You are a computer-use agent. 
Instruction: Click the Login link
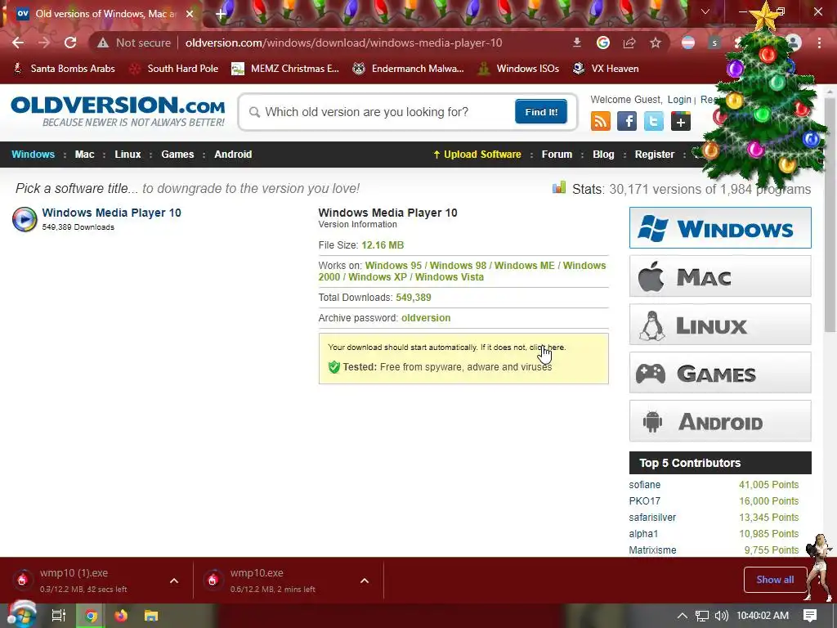click(x=679, y=99)
